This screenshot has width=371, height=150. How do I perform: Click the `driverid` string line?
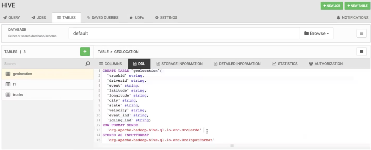point(127,81)
